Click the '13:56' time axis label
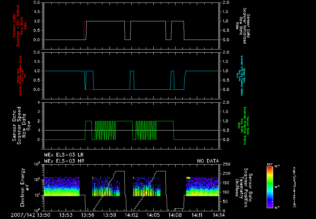 coord(88,215)
